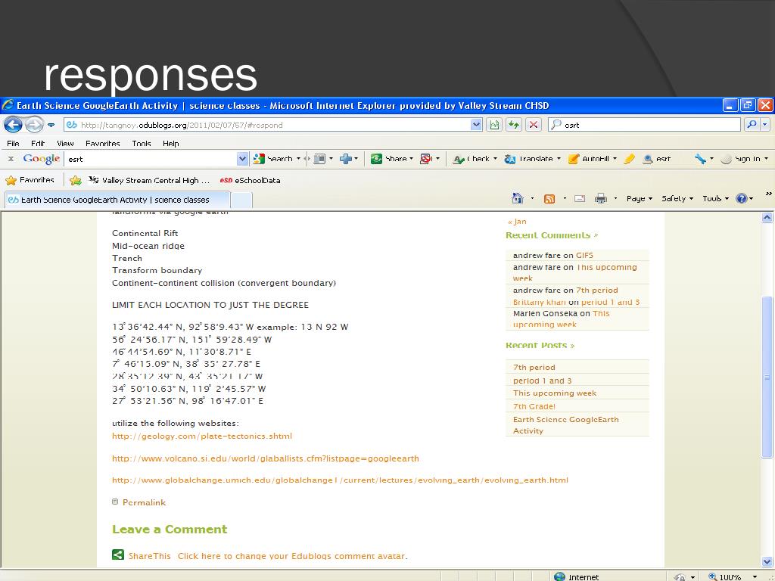Click the Google Toolbar spell Check button
Image resolution: width=775 pixels, height=581 pixels.
(472, 159)
